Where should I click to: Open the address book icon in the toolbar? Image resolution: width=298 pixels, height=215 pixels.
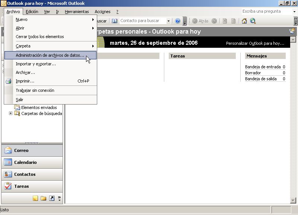pyautogui.click(x=114, y=21)
